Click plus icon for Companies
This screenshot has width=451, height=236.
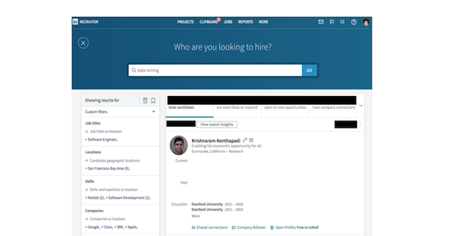point(86,219)
